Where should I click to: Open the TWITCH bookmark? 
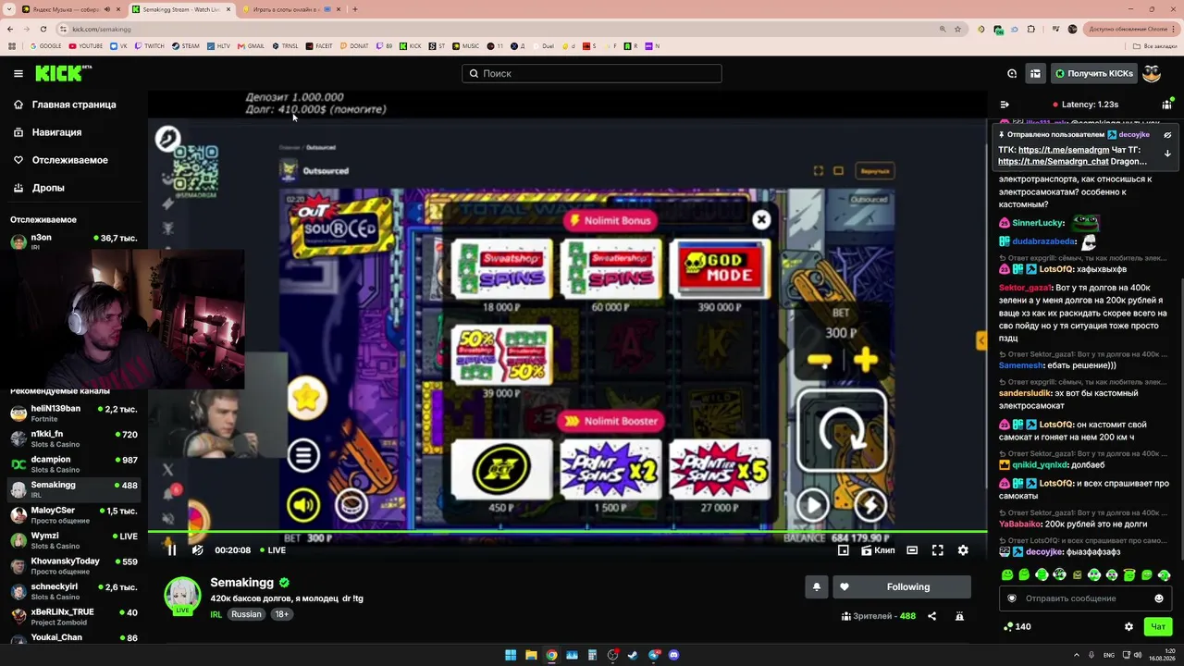click(x=149, y=45)
